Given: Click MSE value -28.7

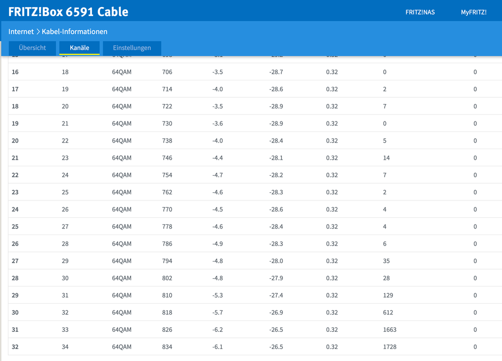Looking at the screenshot, I should point(276,72).
